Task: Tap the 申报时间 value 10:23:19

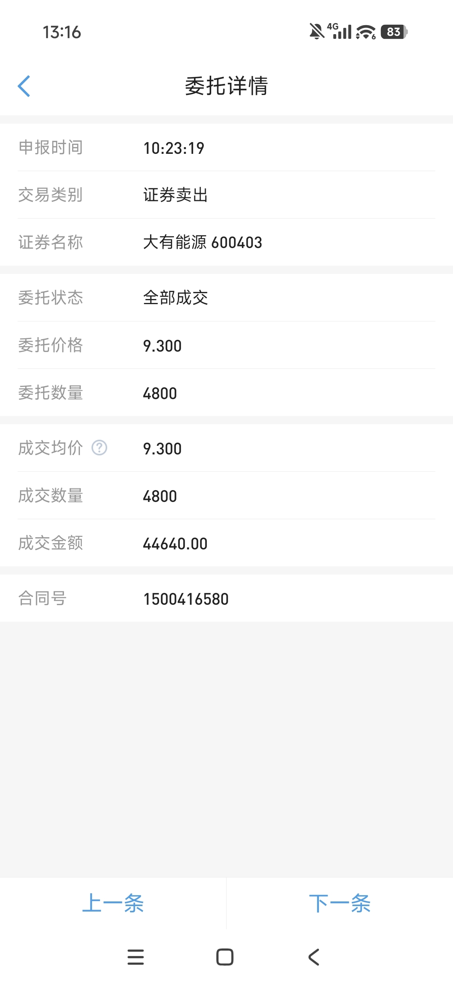Action: click(174, 148)
